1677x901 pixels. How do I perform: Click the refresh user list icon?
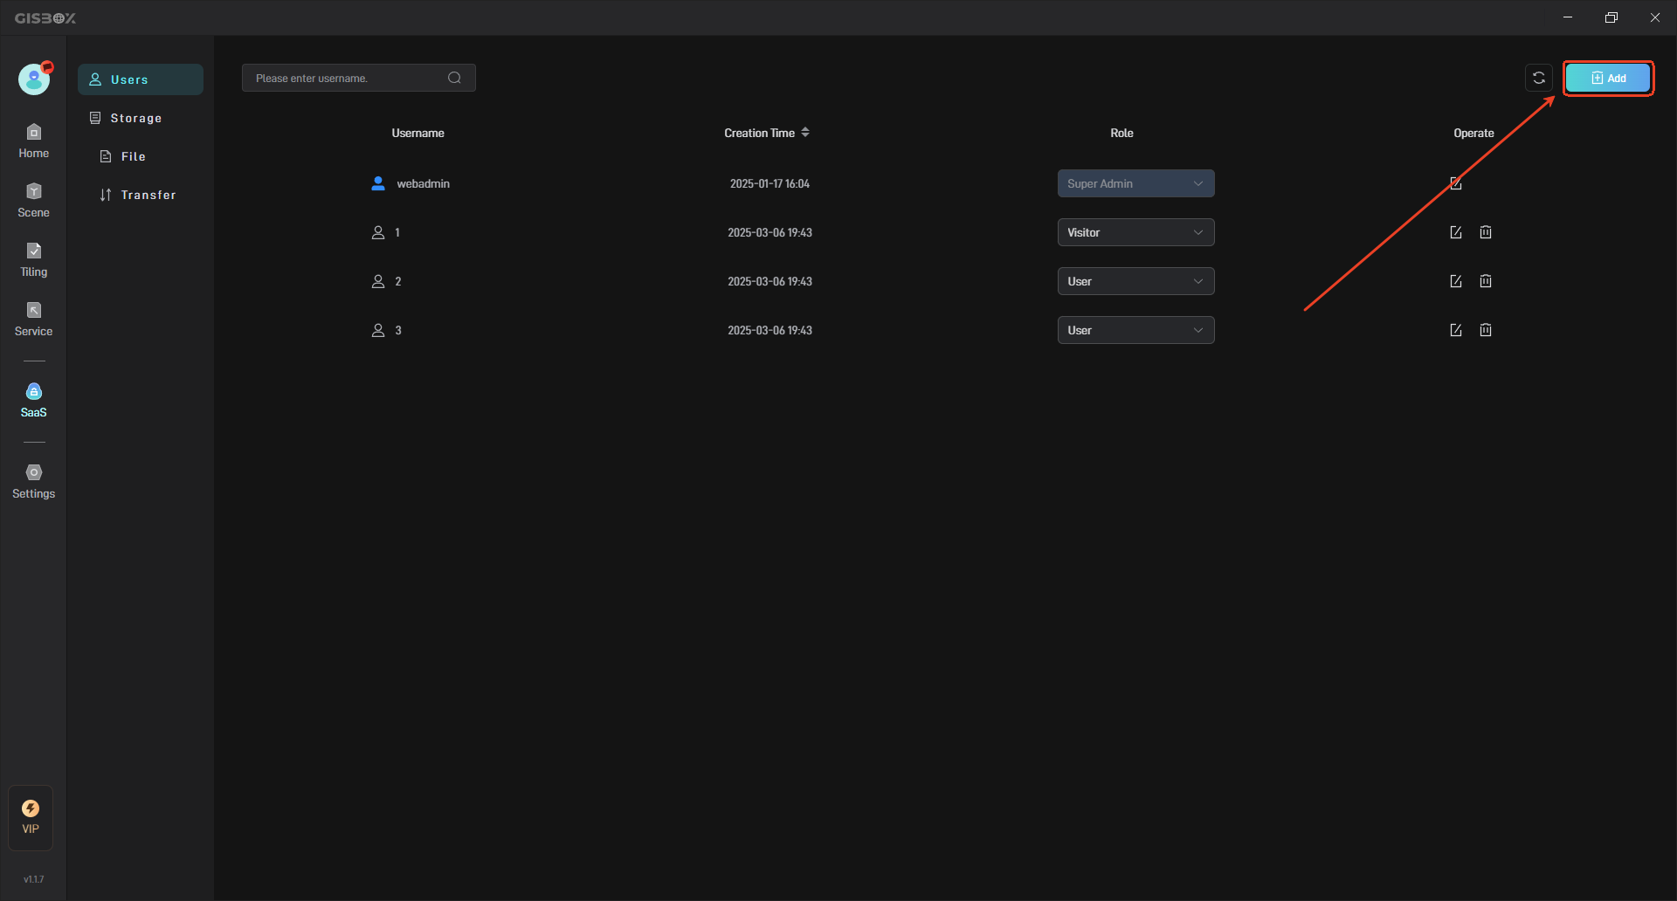1538,79
